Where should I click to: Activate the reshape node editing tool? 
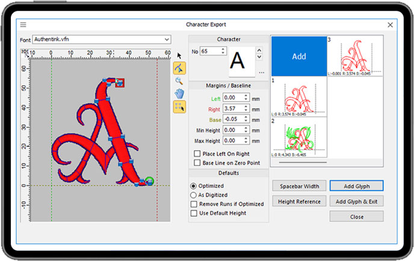pyautogui.click(x=179, y=67)
